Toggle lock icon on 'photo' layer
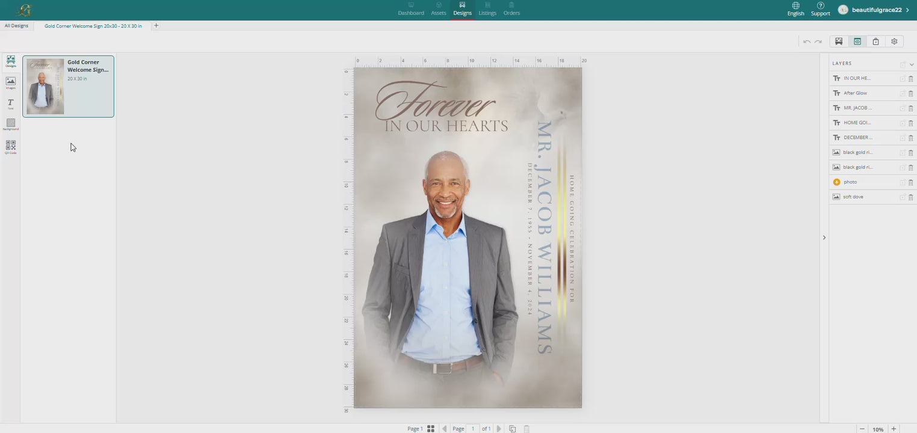Image resolution: width=917 pixels, height=433 pixels. click(x=903, y=182)
